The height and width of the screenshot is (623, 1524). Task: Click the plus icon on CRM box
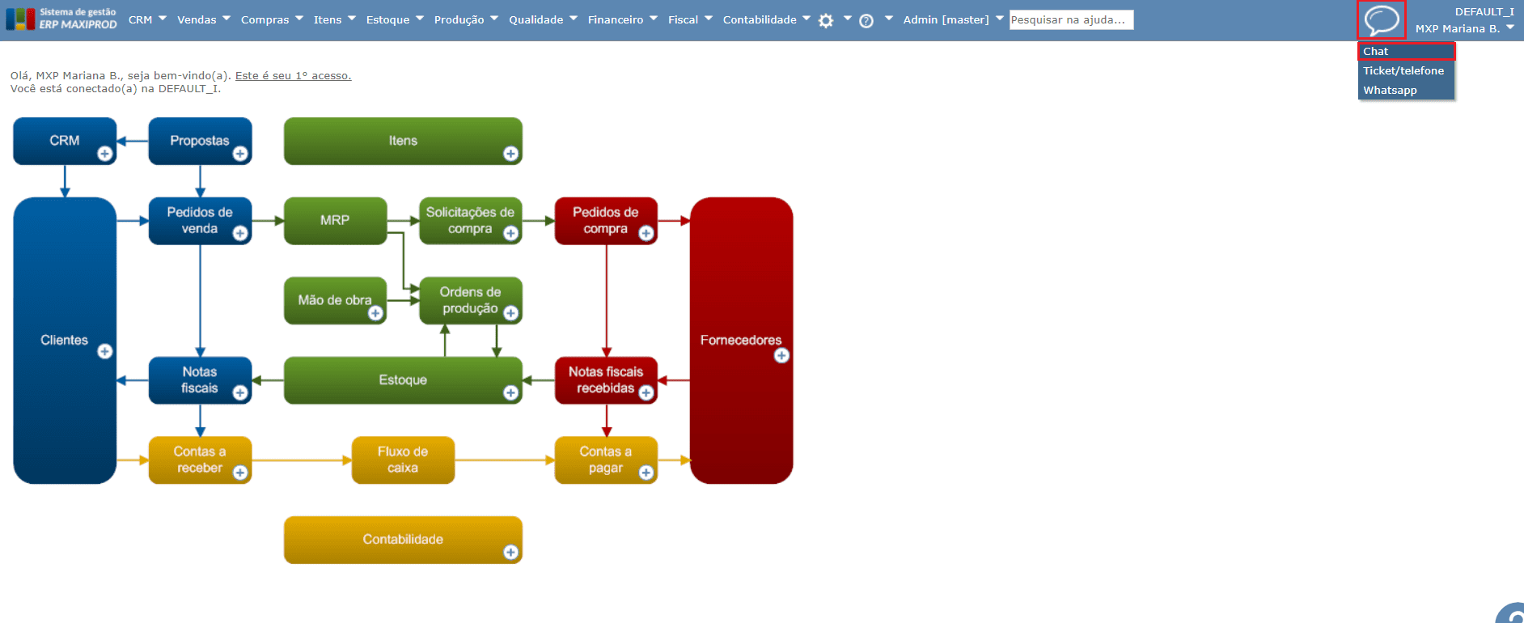(x=105, y=154)
